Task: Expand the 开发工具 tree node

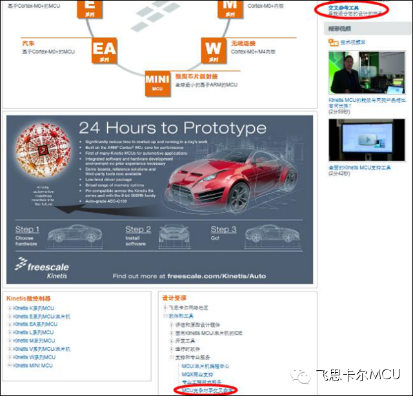Action: point(172,341)
